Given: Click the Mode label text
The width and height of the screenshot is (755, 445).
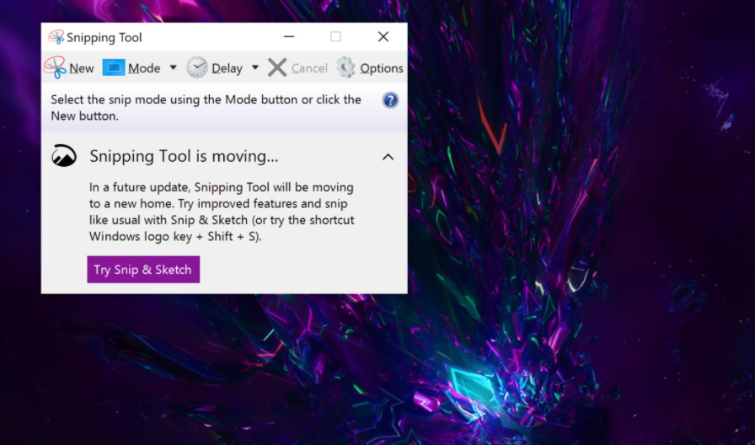Looking at the screenshot, I should pyautogui.click(x=144, y=69).
